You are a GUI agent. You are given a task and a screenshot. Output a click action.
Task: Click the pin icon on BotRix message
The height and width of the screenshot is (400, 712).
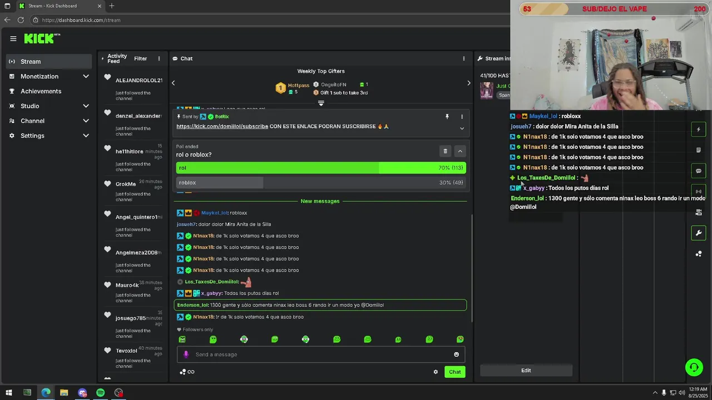click(447, 117)
